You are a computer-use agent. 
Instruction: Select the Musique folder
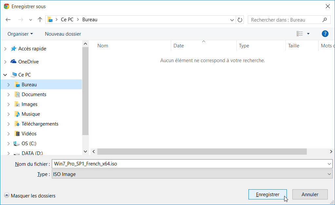coord(31,114)
